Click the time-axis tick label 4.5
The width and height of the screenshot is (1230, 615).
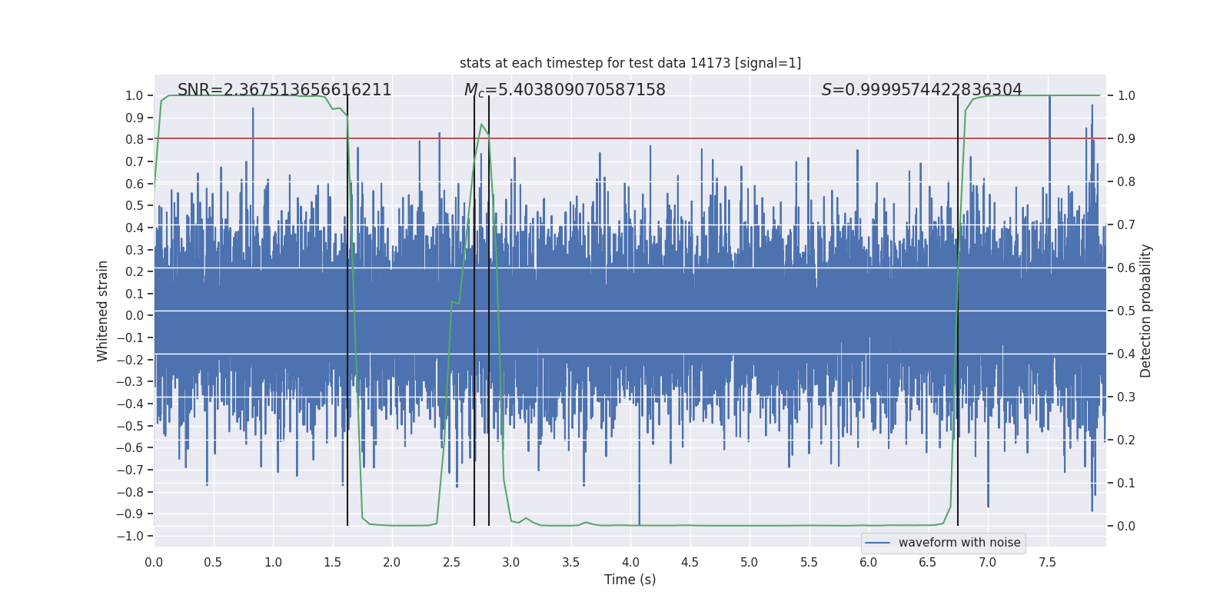click(x=690, y=563)
